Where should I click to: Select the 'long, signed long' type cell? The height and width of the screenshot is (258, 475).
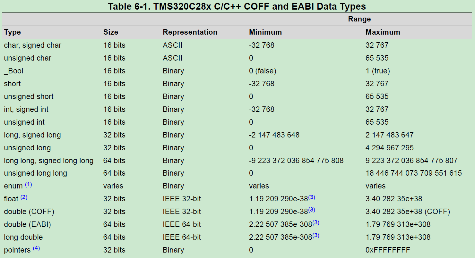point(32,135)
